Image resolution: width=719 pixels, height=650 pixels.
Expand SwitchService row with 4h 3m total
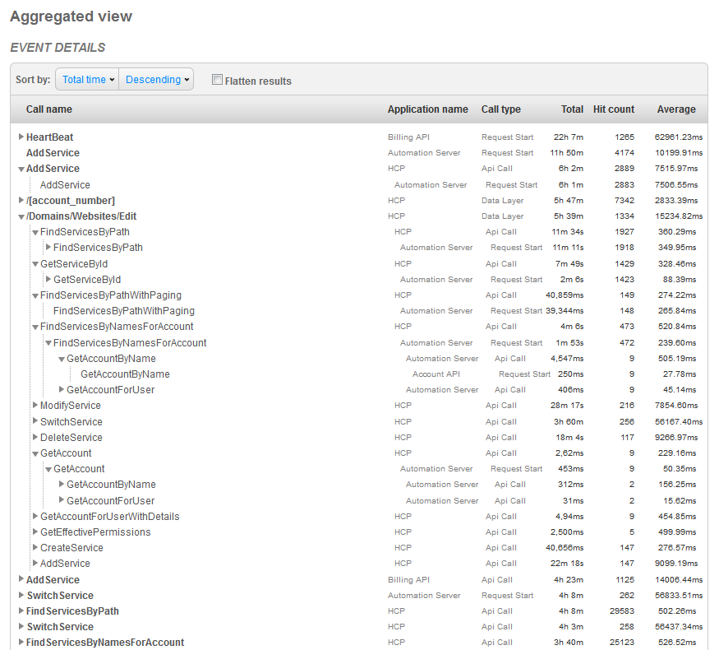pyautogui.click(x=21, y=626)
